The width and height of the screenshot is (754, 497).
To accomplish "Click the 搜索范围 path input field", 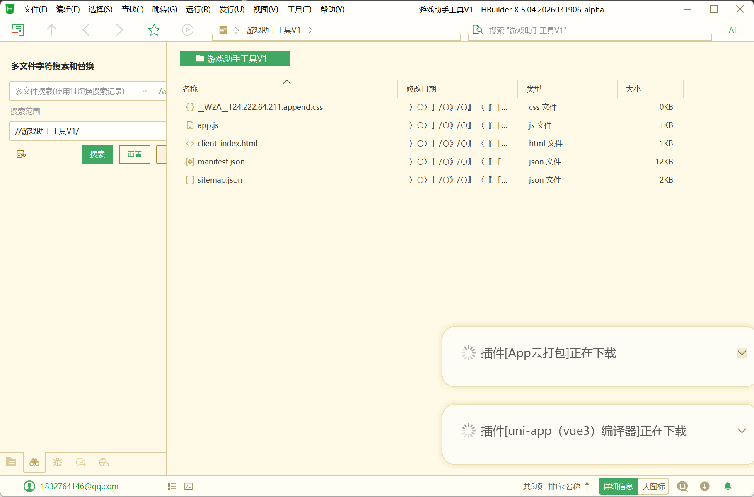I will [x=87, y=131].
